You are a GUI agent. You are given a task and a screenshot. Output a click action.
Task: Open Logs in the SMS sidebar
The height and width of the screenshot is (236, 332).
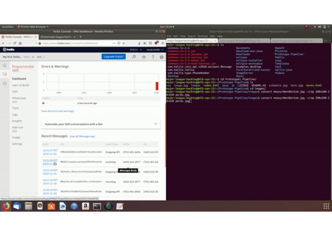(15, 115)
